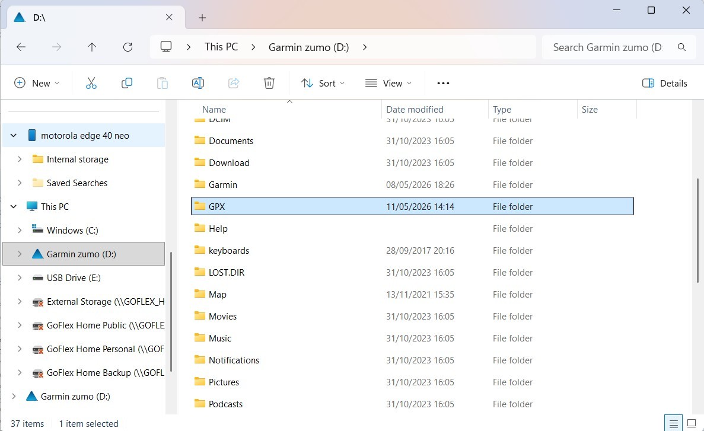This screenshot has width=704, height=431.
Task: Expand the GoFlex Home Backup node
Action: point(20,373)
